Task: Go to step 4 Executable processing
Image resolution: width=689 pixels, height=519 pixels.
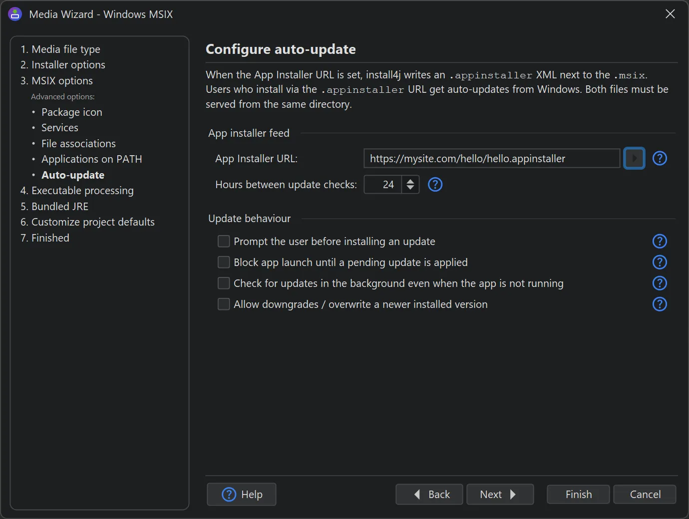Action: click(x=77, y=191)
